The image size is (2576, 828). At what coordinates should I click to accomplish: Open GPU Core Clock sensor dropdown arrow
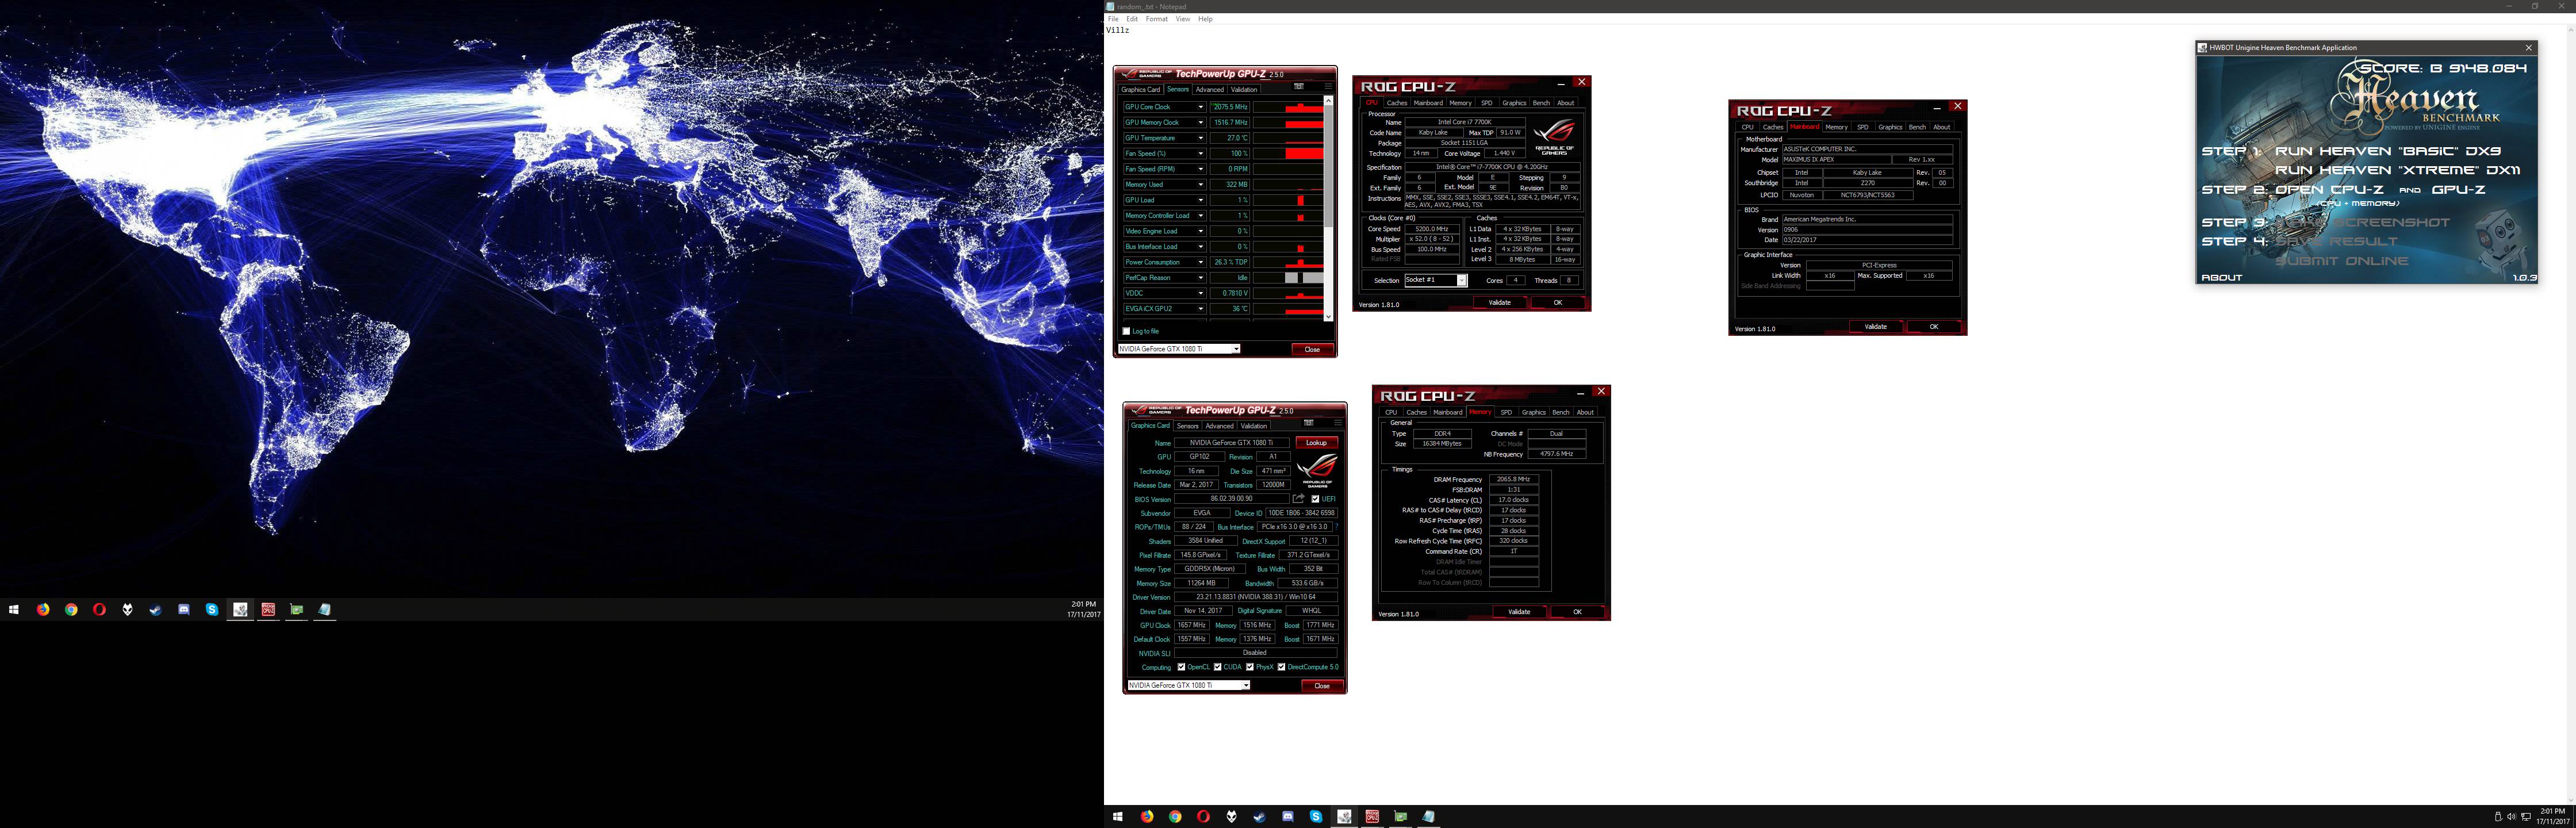point(1200,107)
